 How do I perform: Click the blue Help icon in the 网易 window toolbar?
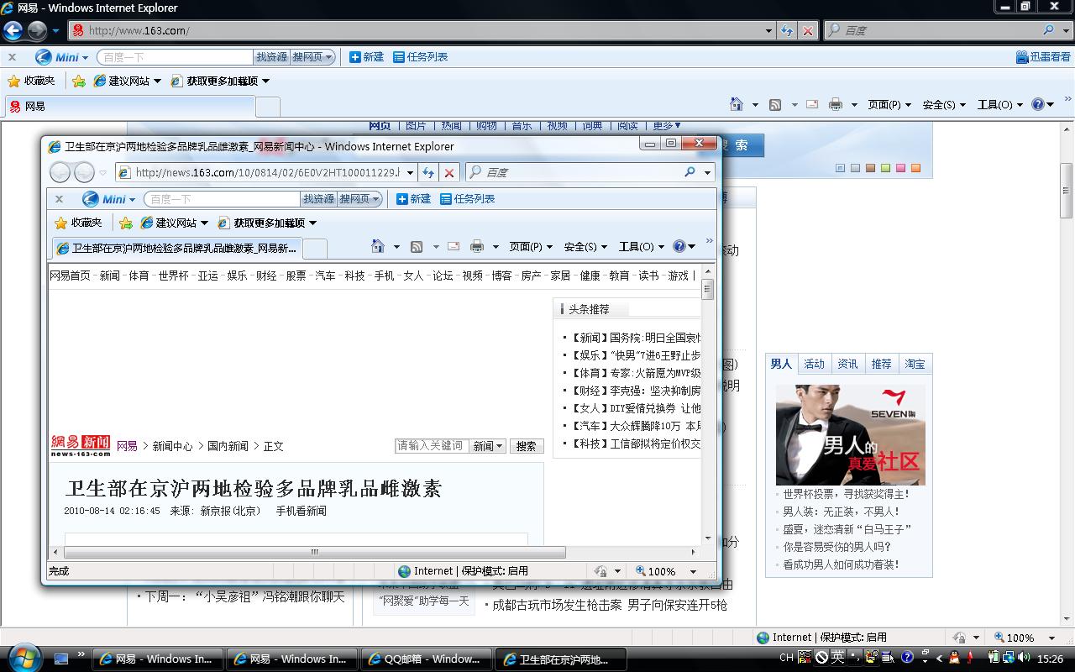click(1038, 104)
